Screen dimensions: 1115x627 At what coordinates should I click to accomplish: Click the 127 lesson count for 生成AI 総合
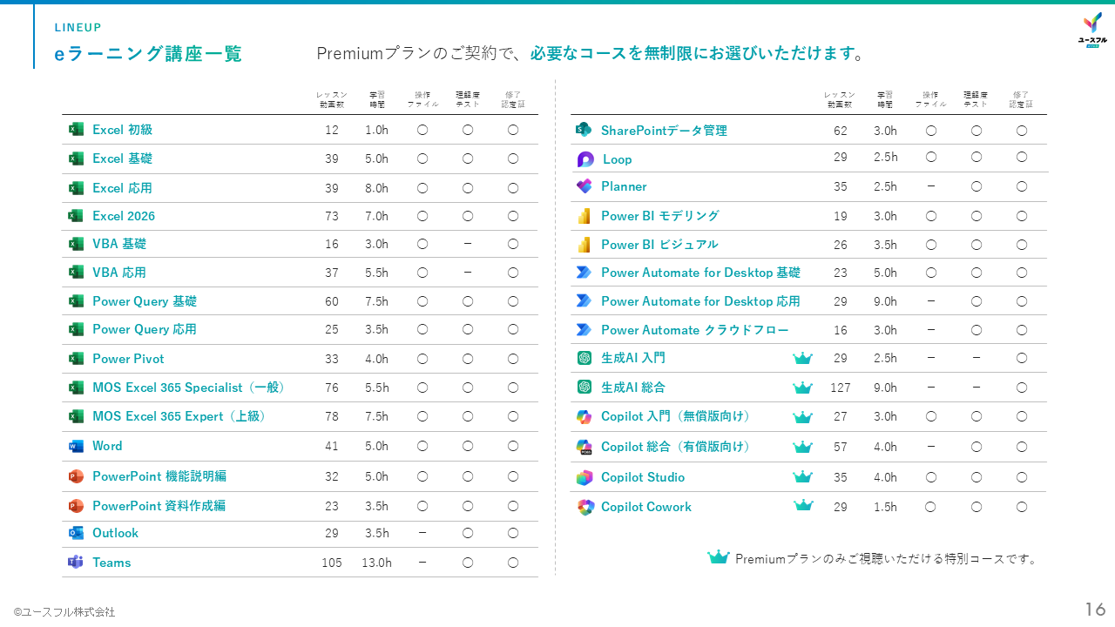[840, 388]
